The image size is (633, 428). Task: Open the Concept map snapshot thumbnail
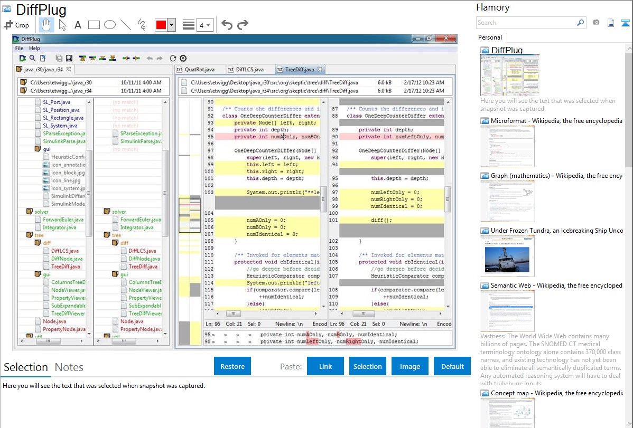click(x=507, y=413)
